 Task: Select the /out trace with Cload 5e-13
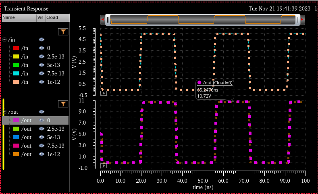pos(26,137)
